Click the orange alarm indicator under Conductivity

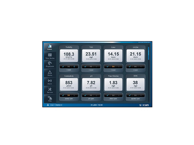[69, 95]
